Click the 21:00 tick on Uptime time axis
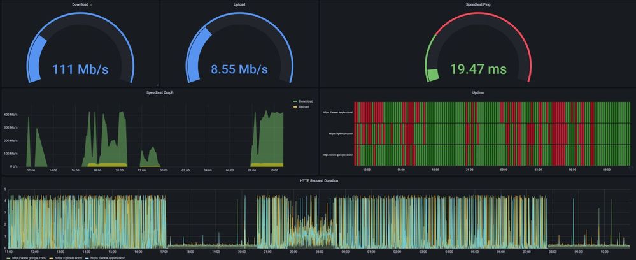 469,170
